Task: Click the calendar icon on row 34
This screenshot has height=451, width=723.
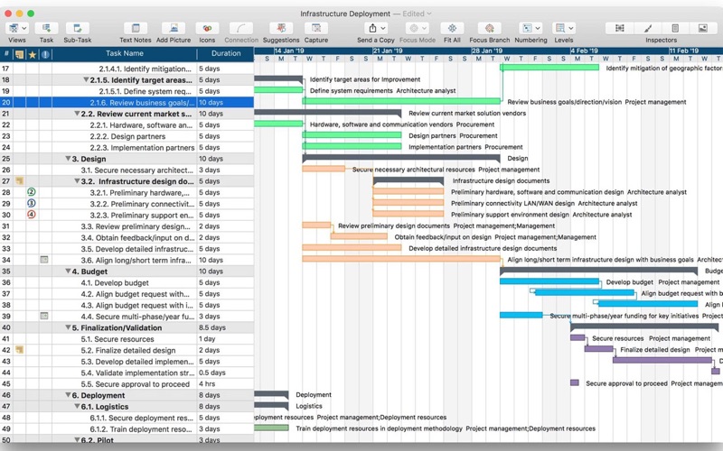Action: [x=44, y=260]
